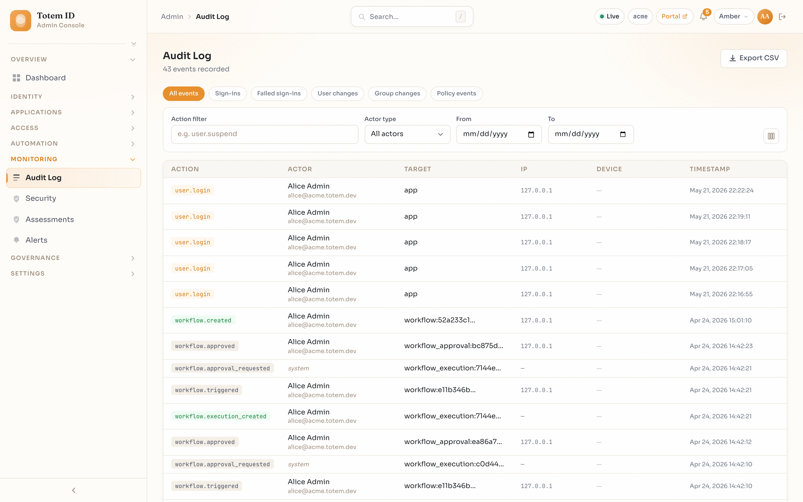Expand the Governance section
Image resolution: width=803 pixels, height=502 pixels.
coord(73,258)
